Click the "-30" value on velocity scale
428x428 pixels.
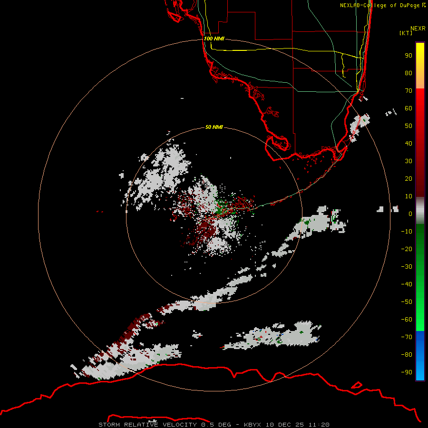click(407, 267)
